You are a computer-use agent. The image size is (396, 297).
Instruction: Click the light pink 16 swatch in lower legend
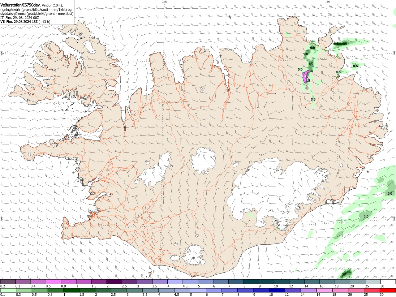pyautogui.click(x=324, y=291)
